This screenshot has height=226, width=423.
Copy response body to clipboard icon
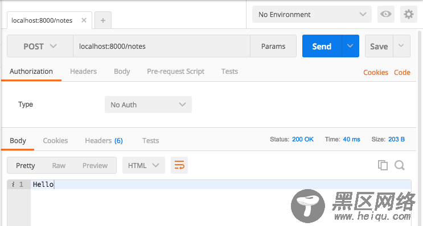click(383, 165)
